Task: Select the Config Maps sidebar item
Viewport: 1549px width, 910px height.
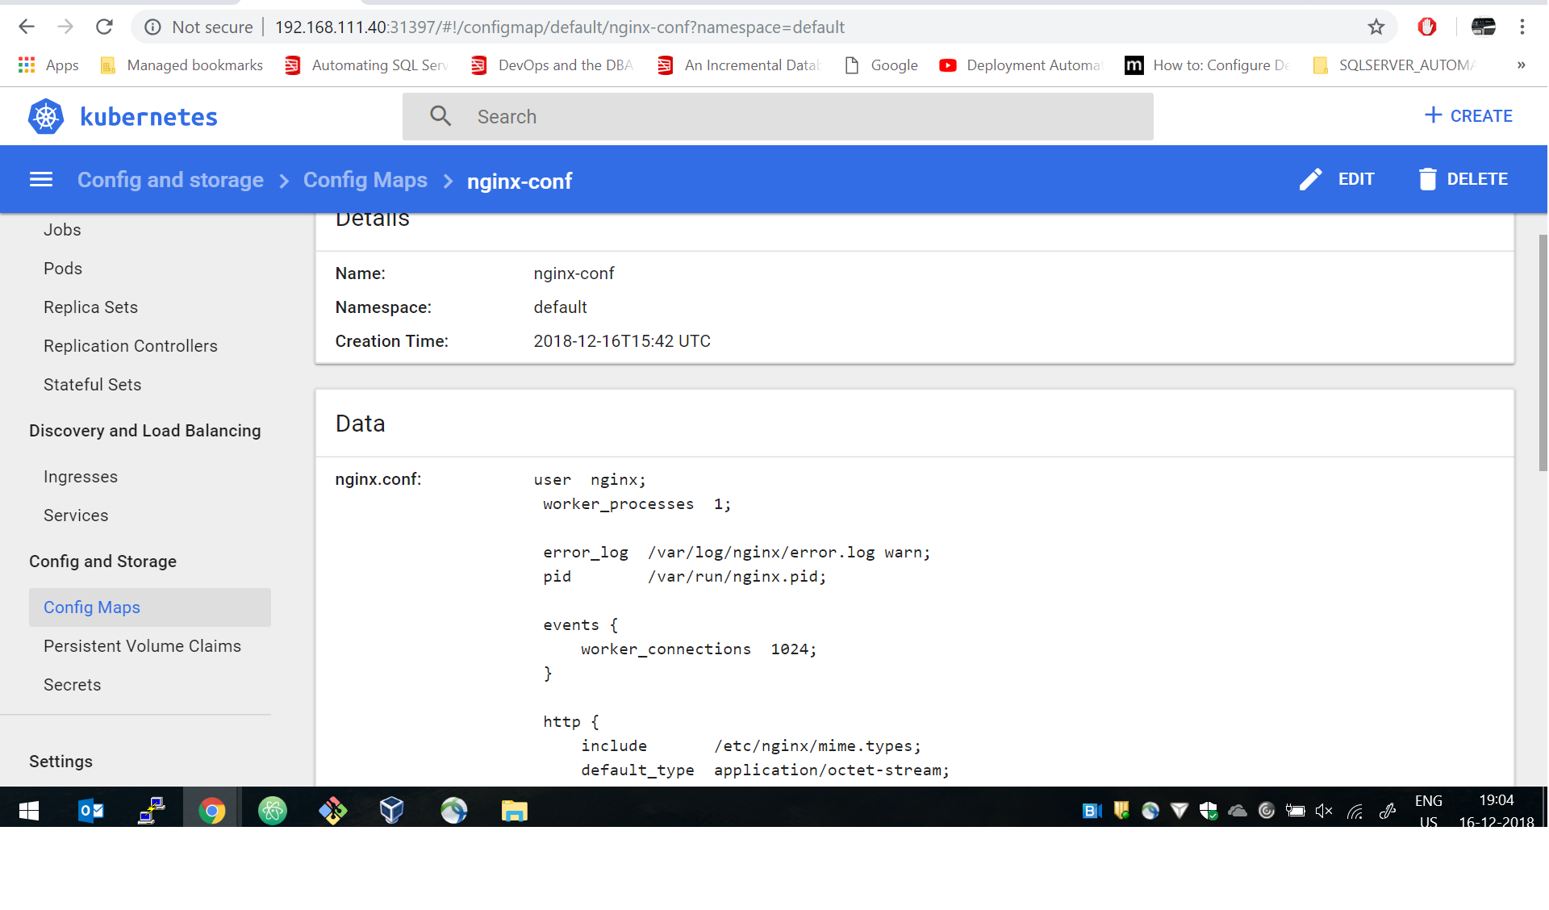Action: pos(91,607)
